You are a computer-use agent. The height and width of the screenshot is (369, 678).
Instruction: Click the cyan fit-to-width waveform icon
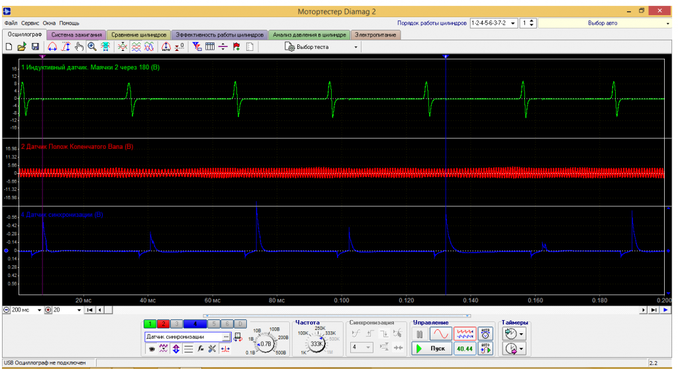click(x=105, y=47)
